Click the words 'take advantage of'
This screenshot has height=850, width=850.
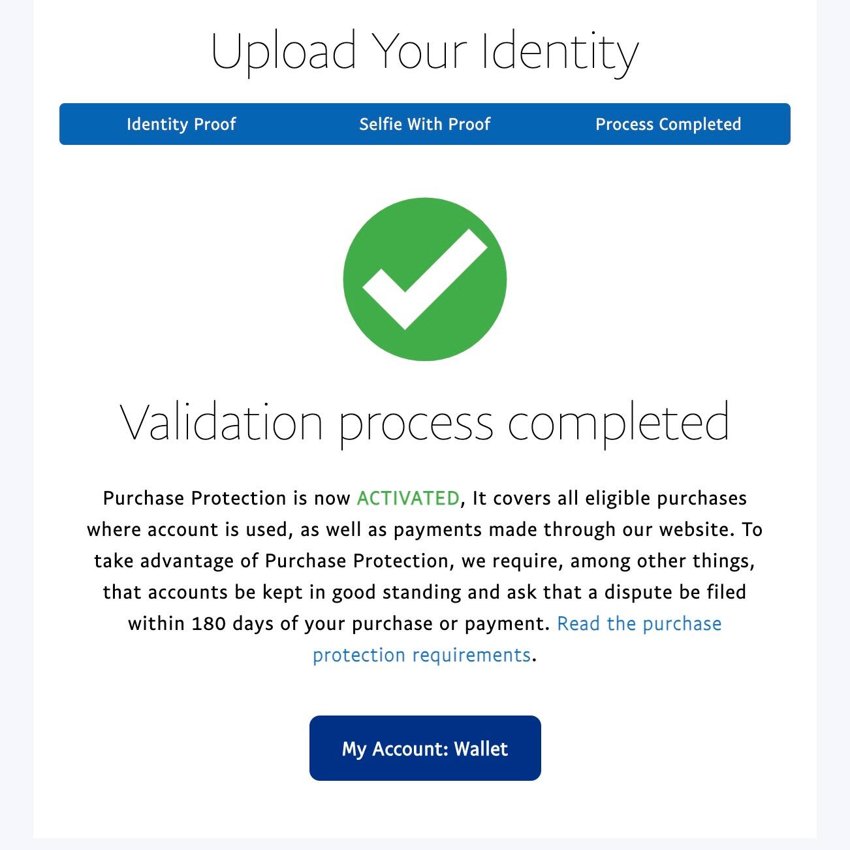[x=176, y=561]
